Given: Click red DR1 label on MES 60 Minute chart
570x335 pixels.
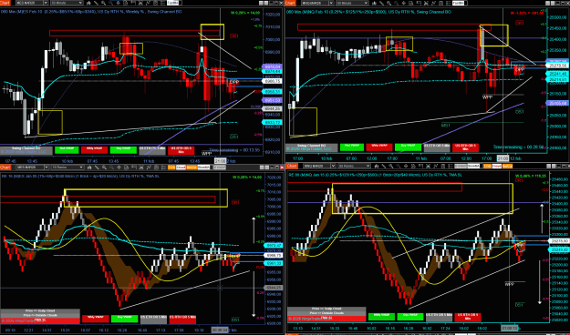Looking at the screenshot, I should (x=234, y=36).
